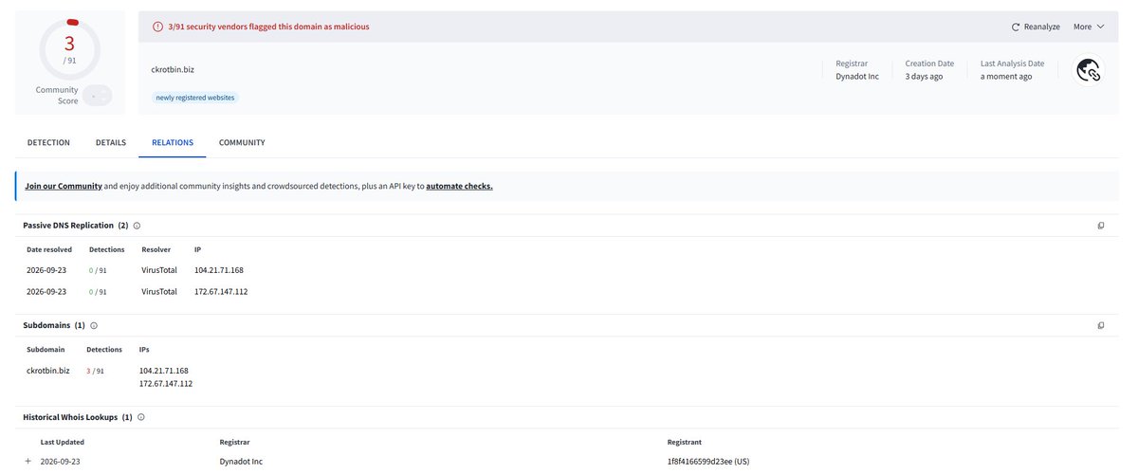Image resolution: width=1138 pixels, height=474 pixels.
Task: Expand the 2026-09-23 Whois record
Action: pyautogui.click(x=28, y=461)
